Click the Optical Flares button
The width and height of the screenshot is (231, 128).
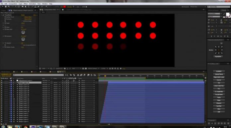coord(219,74)
